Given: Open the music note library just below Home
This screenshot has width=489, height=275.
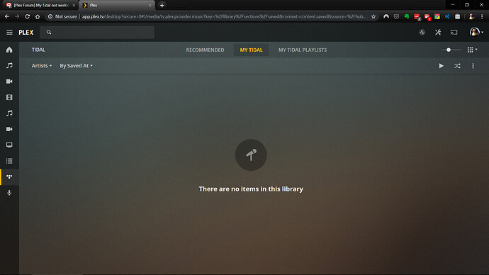Looking at the screenshot, I should pyautogui.click(x=9, y=65).
